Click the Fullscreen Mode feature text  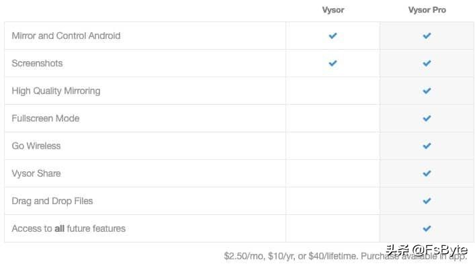pos(46,118)
